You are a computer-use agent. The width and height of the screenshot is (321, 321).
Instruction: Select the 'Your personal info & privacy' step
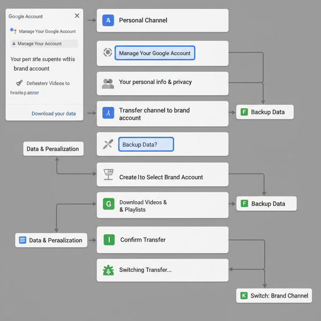pos(155,82)
